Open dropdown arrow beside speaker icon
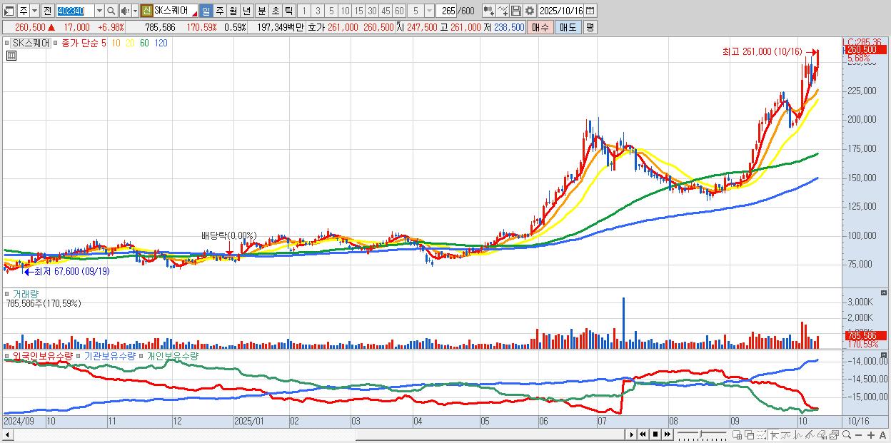This screenshot has height=443, width=891. click(135, 11)
